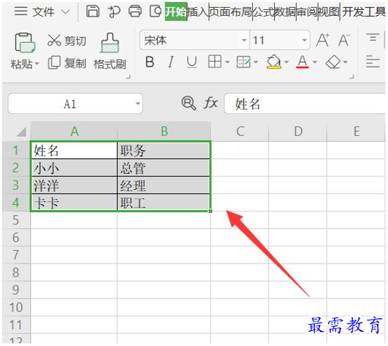Click the table style icon
388x346 pixels.
(x=244, y=62)
